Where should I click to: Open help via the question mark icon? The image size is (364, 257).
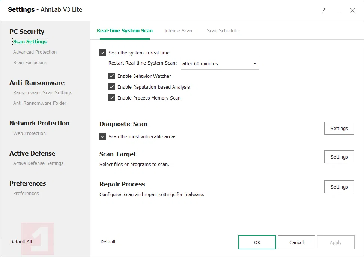(x=323, y=10)
